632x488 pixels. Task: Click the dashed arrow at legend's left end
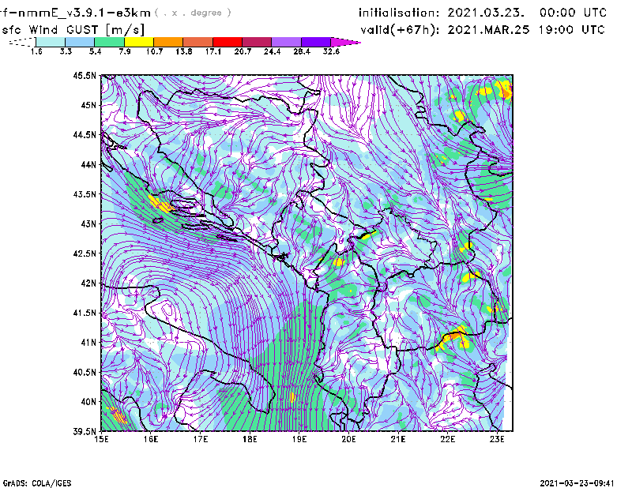pos(21,41)
